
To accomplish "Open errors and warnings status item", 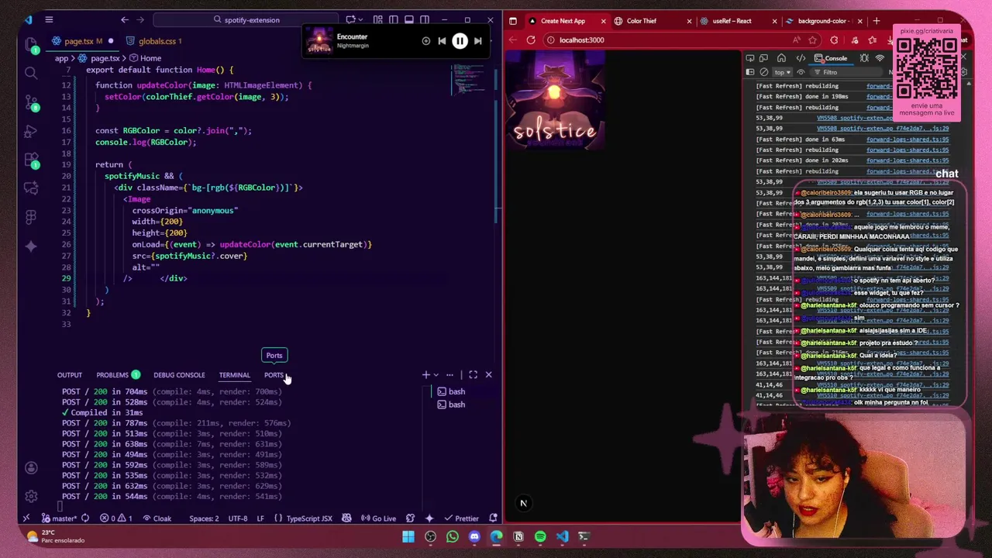I will pos(117,518).
